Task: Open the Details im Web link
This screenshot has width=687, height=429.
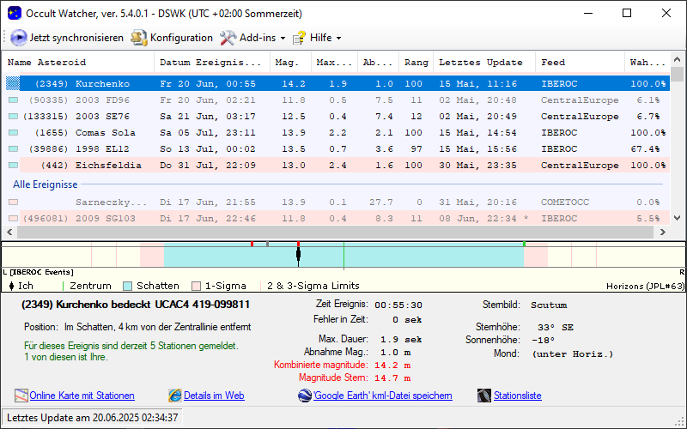Action: [x=214, y=396]
